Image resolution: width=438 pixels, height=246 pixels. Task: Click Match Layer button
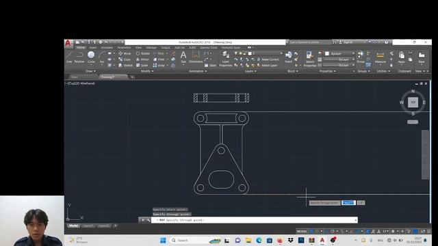pos(267,66)
